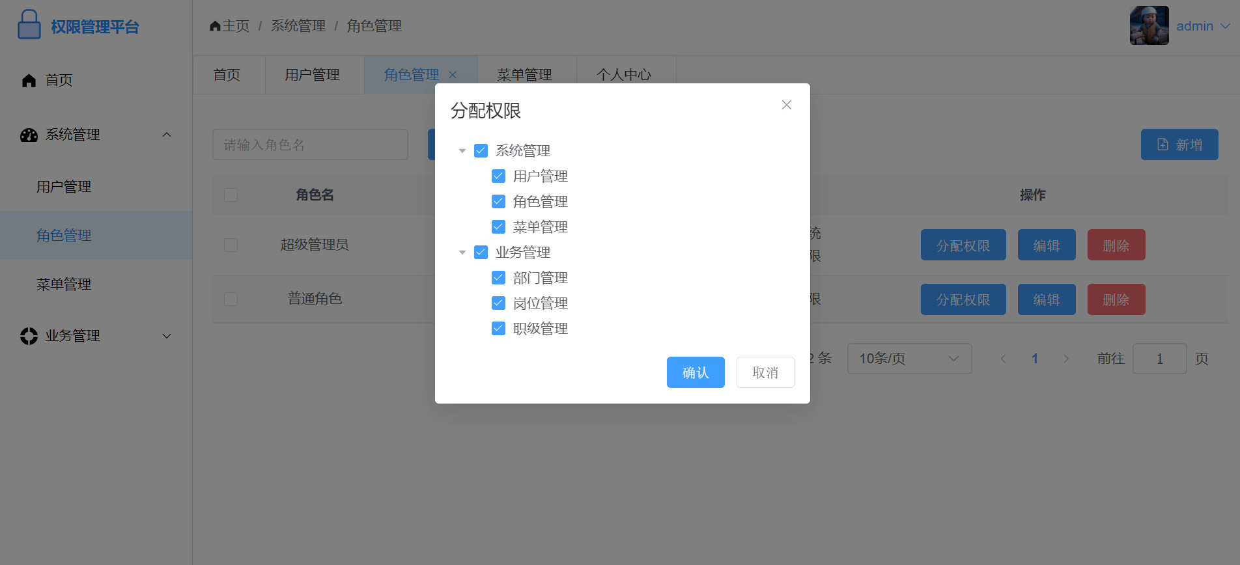Toggle the 岗位管理 permission checkbox
The image size is (1240, 565).
point(498,303)
